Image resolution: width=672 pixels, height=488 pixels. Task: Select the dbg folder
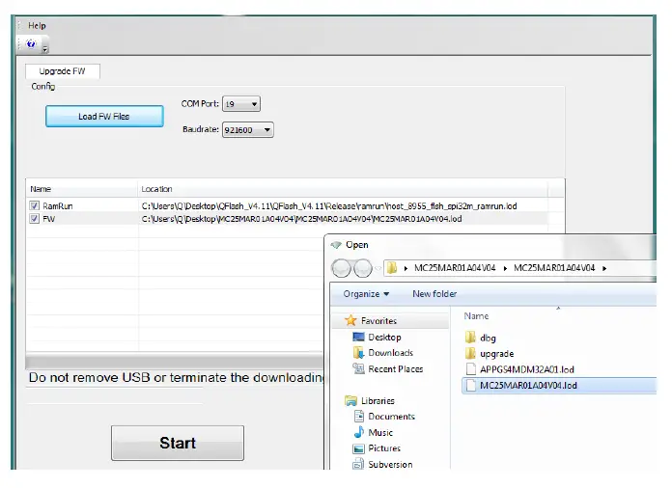(x=489, y=338)
